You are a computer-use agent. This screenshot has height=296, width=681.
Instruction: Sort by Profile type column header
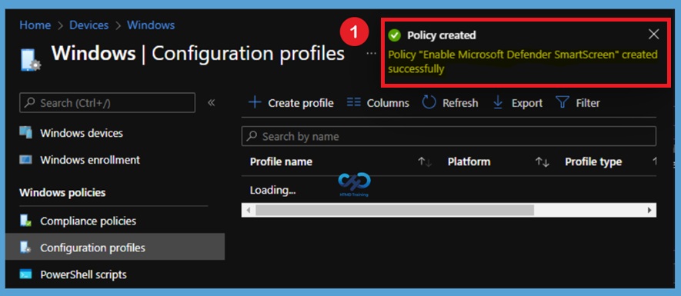pyautogui.click(x=593, y=162)
